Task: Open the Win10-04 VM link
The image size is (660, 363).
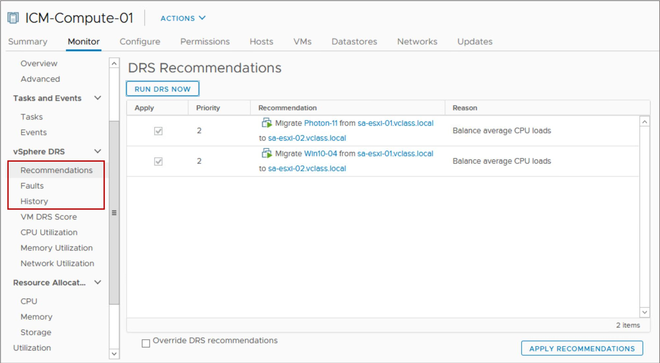Action: (320, 154)
